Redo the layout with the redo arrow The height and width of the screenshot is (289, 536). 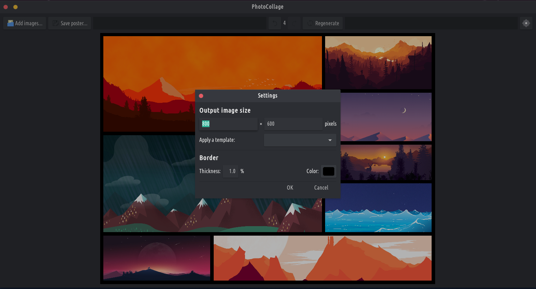[294, 23]
